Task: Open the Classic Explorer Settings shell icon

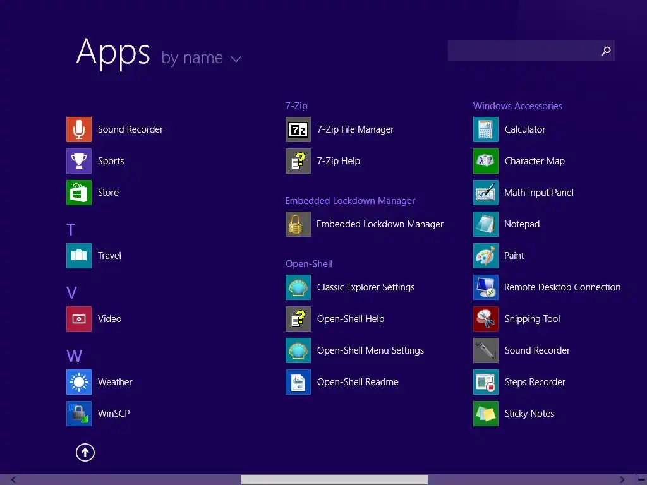Action: [x=298, y=287]
